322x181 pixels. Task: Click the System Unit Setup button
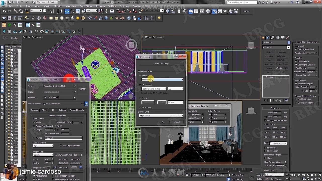point(161,64)
